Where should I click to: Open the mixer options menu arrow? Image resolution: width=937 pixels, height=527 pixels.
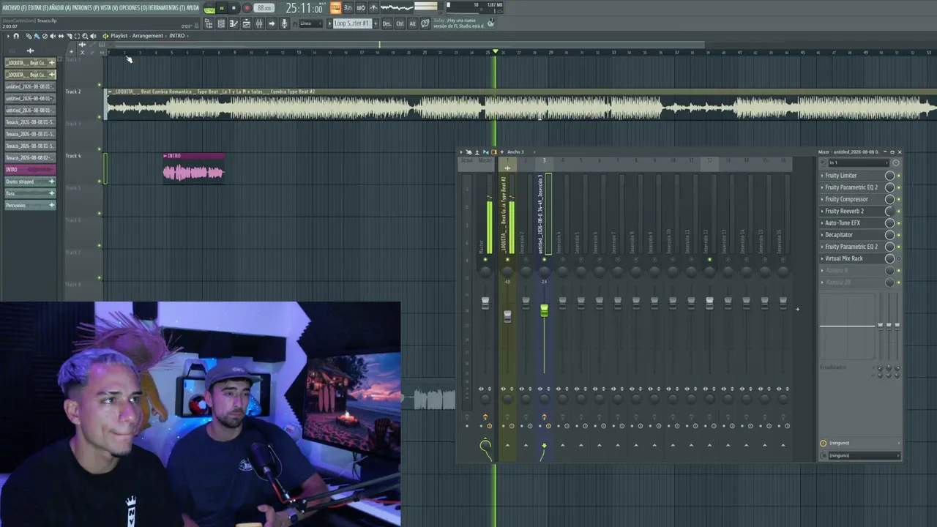point(462,152)
